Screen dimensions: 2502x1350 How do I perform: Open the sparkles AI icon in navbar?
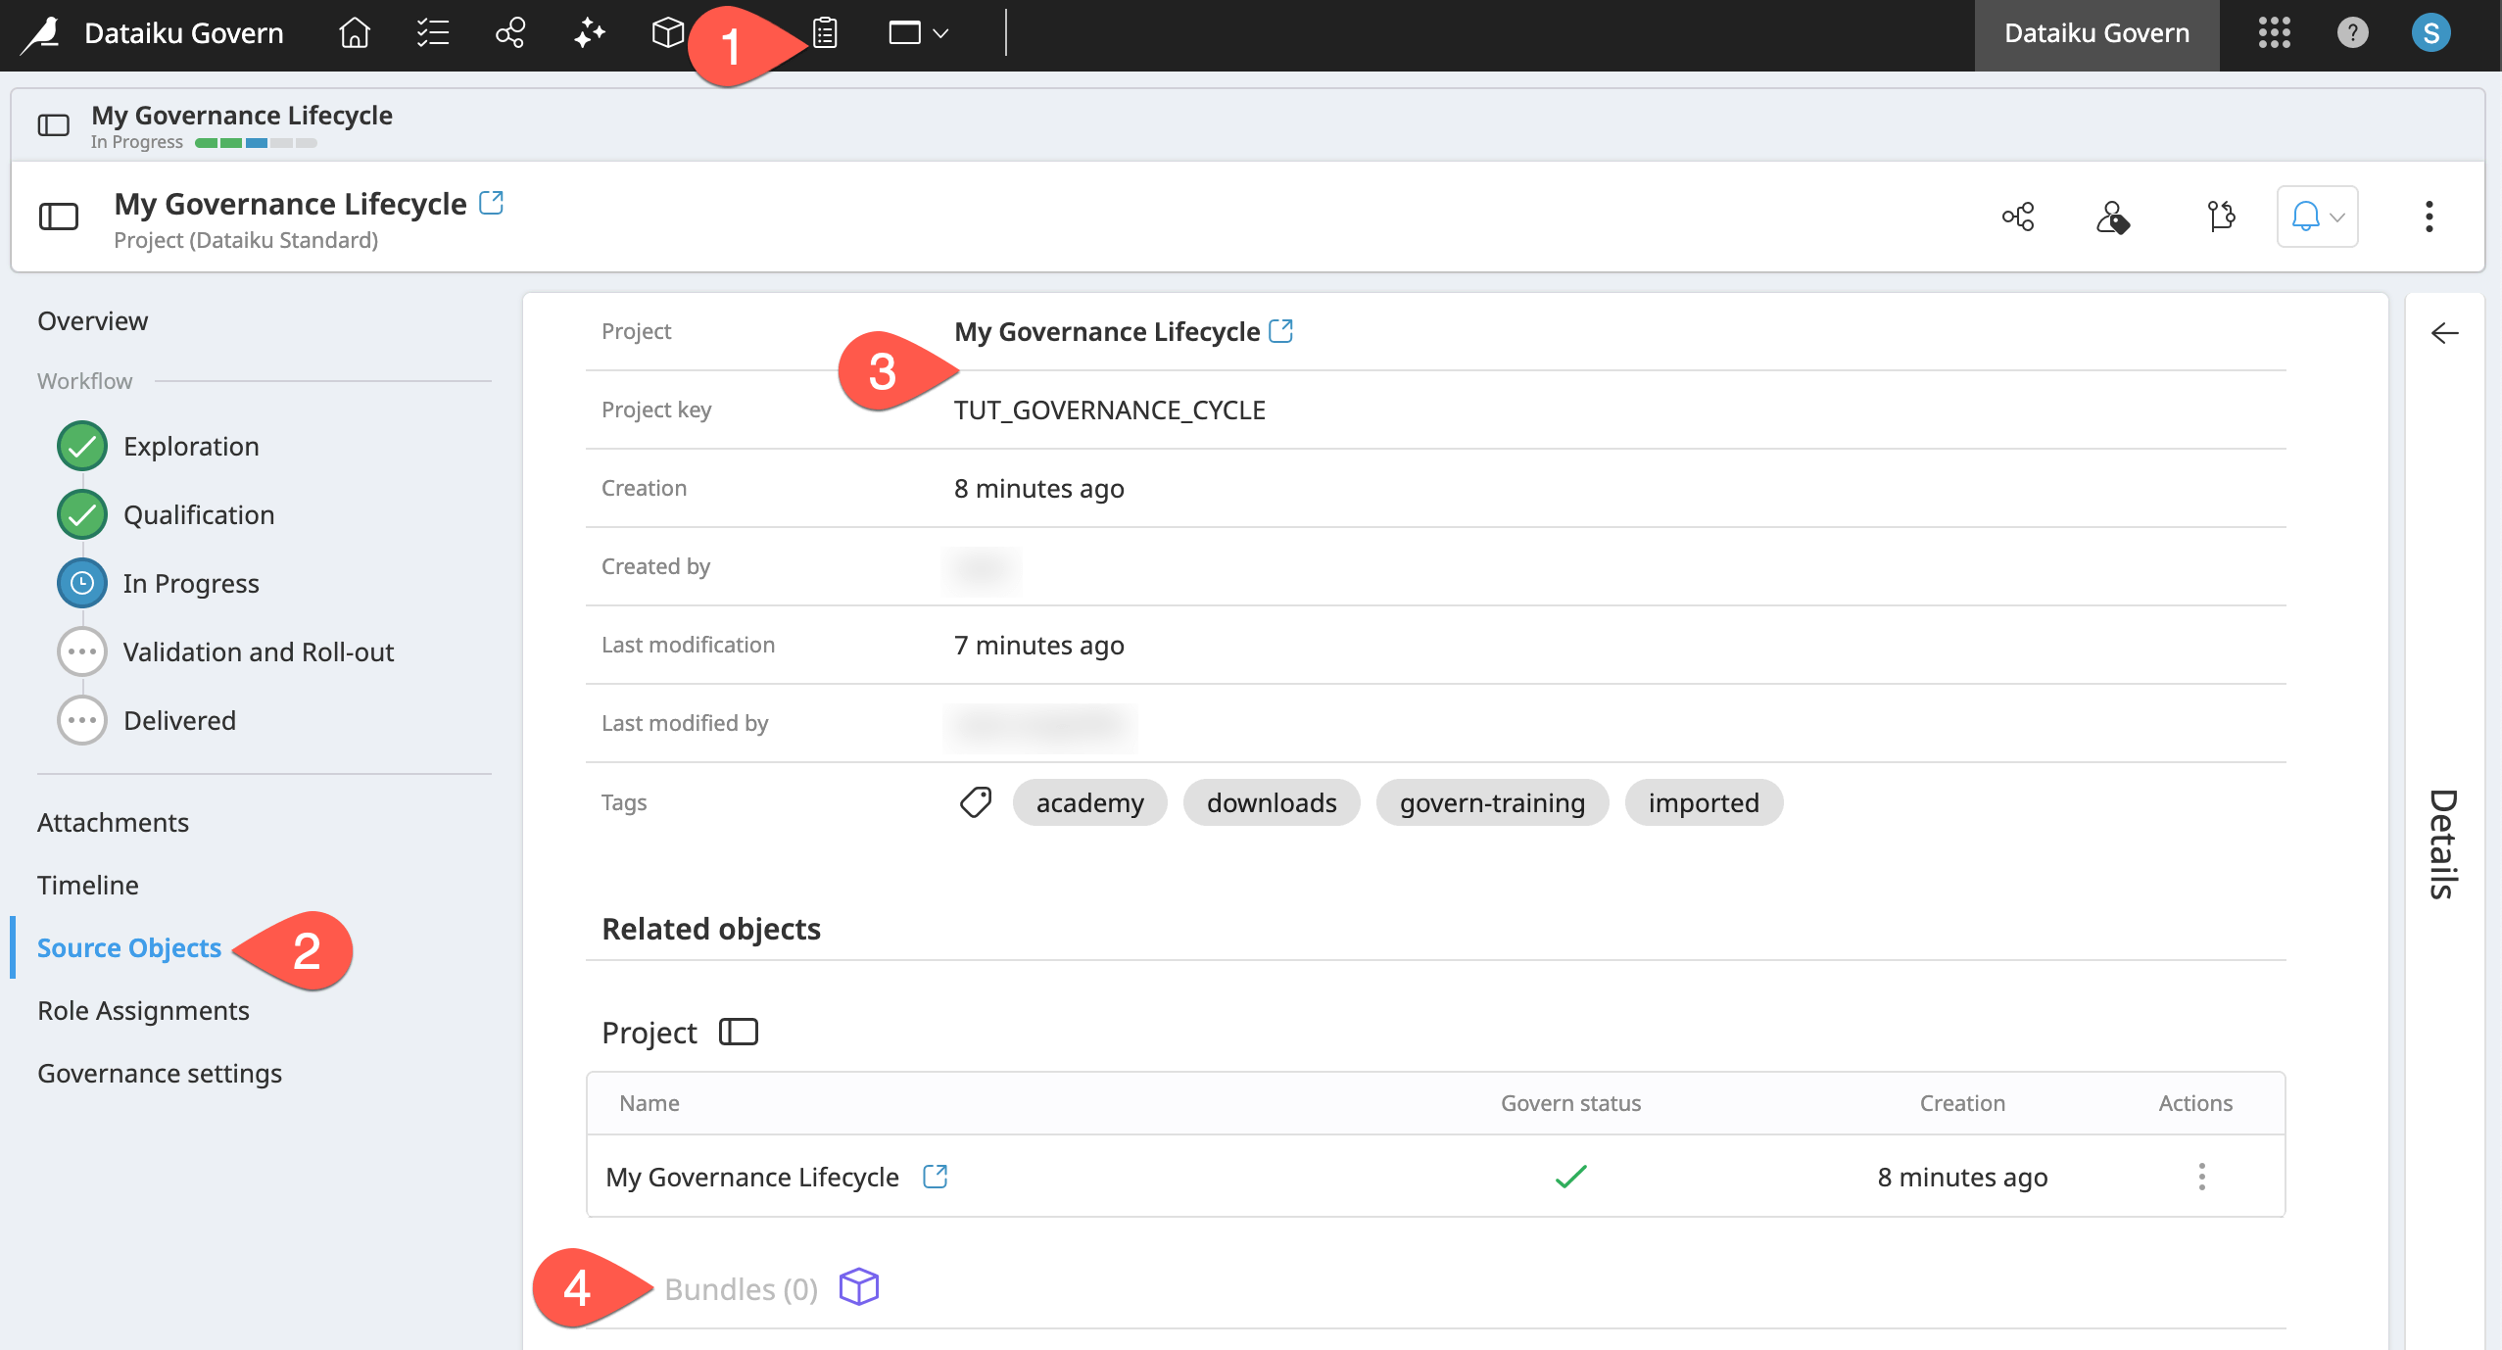pyautogui.click(x=590, y=33)
